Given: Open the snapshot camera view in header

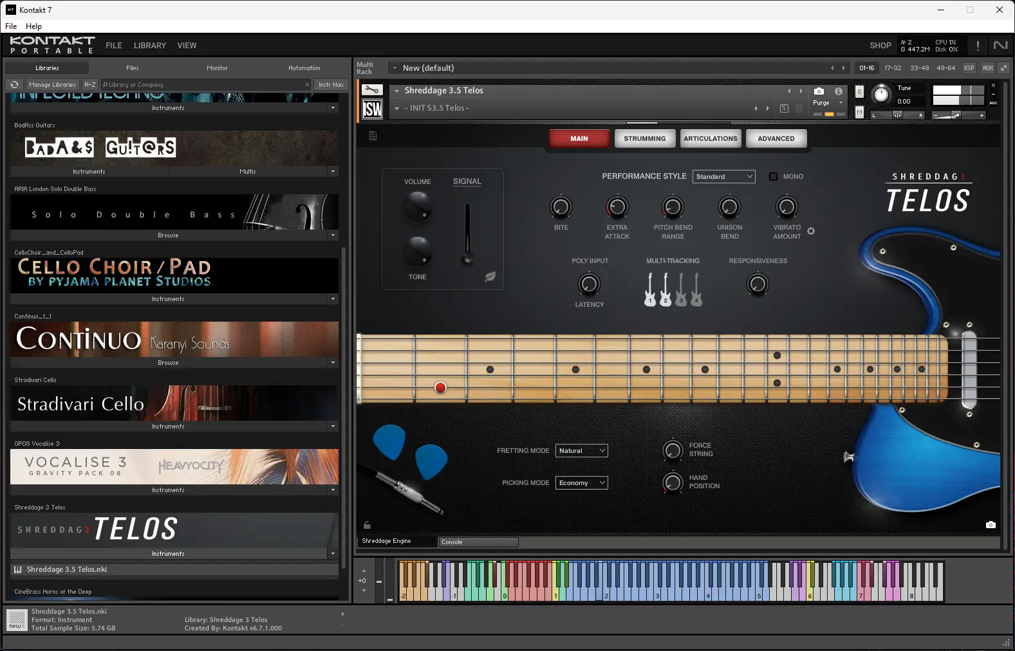Looking at the screenshot, I should click(819, 91).
